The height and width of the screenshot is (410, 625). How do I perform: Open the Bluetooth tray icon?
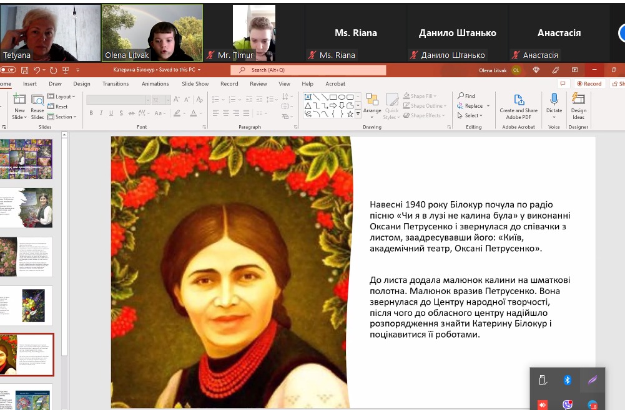pos(567,380)
